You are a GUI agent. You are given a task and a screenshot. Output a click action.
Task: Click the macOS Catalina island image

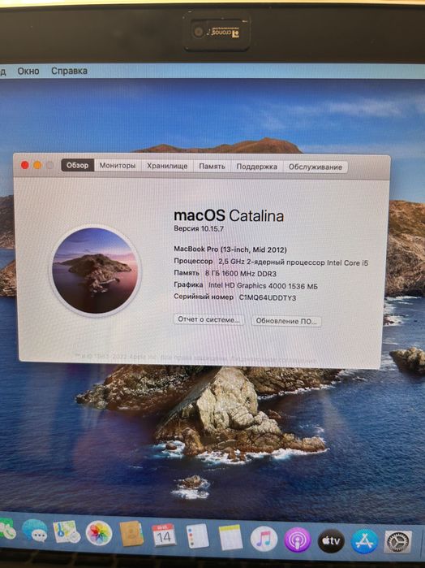pos(95,271)
